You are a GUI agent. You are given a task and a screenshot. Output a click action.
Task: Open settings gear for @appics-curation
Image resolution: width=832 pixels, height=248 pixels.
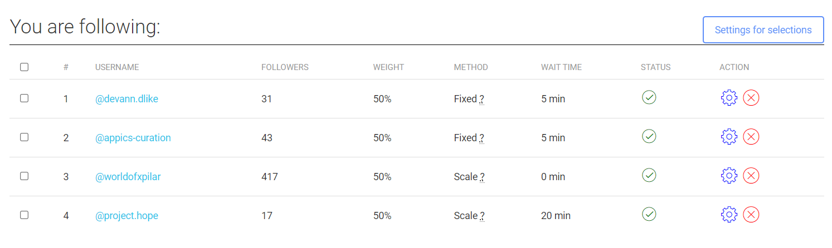729,137
